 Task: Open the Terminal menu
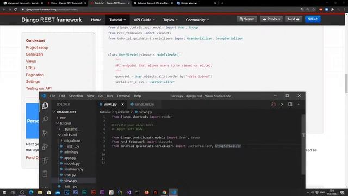point(123,96)
